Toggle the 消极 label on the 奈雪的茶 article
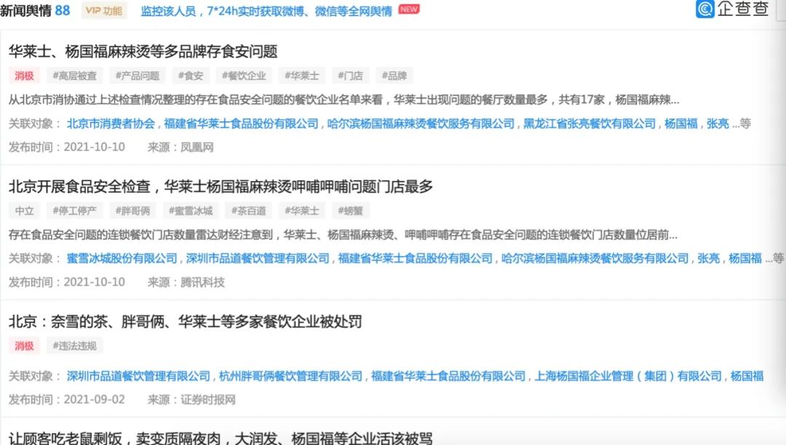 pyautogui.click(x=24, y=345)
